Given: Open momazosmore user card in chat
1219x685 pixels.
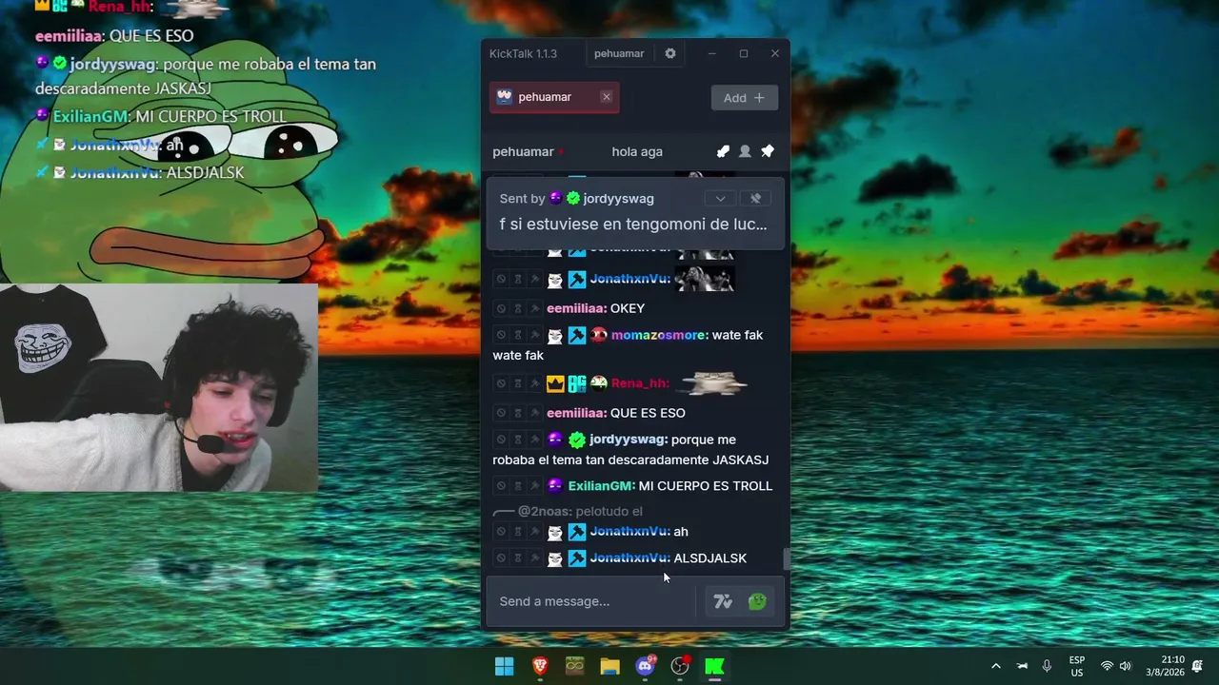Looking at the screenshot, I should 659,335.
